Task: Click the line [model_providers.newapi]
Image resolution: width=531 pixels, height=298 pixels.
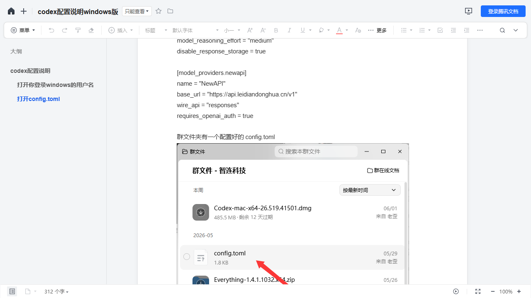Action: point(212,73)
